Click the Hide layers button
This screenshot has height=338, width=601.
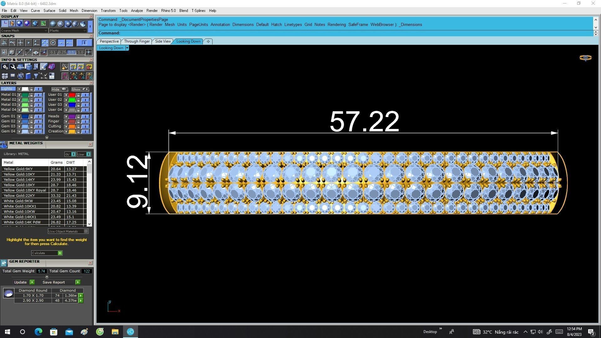coord(59,89)
